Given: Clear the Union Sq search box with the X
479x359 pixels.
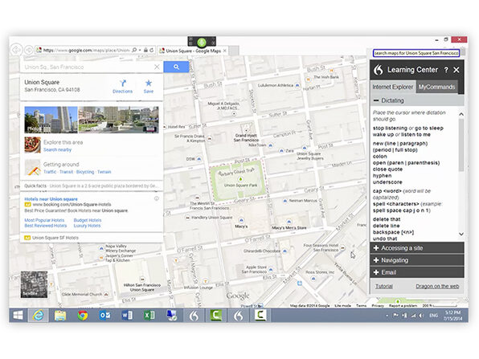Looking at the screenshot, I should [157, 67].
